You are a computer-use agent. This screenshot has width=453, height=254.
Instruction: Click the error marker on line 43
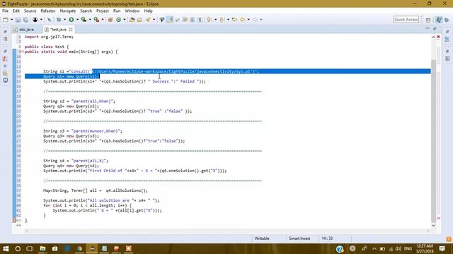(x=14, y=220)
